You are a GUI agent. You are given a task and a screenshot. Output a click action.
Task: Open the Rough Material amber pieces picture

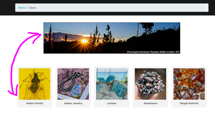pos(189,84)
